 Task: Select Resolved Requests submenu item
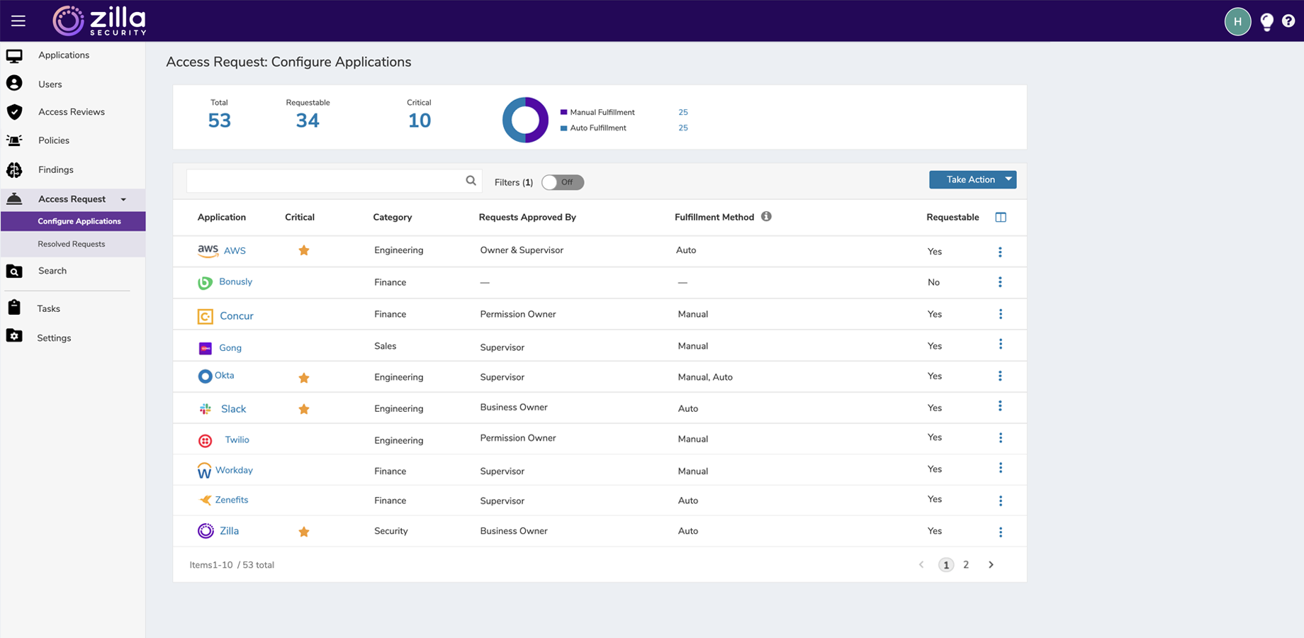pos(72,244)
